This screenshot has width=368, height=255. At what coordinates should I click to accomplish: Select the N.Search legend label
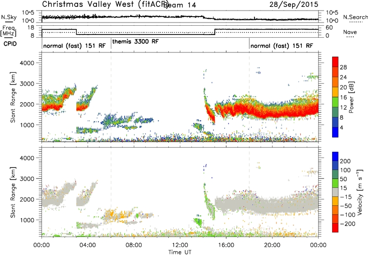(356, 17)
